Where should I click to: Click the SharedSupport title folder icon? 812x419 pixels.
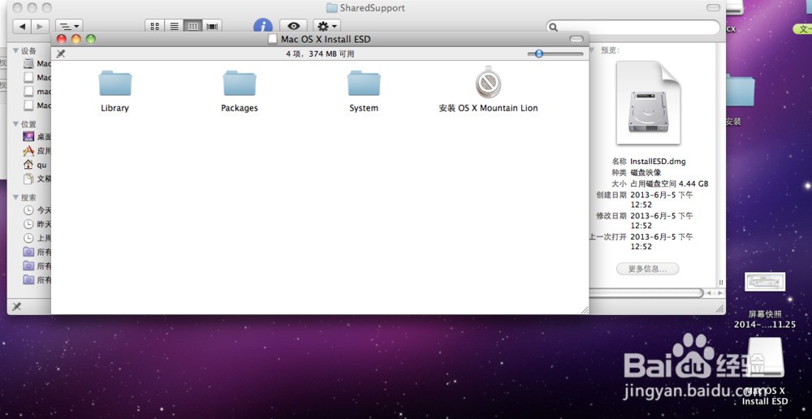(x=331, y=8)
